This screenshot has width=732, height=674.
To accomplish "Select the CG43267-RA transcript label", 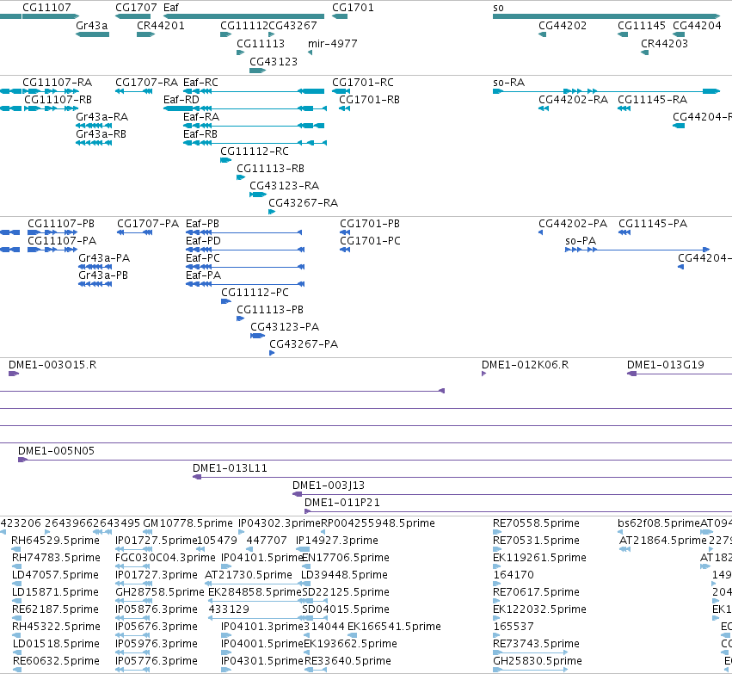I will tap(303, 202).
